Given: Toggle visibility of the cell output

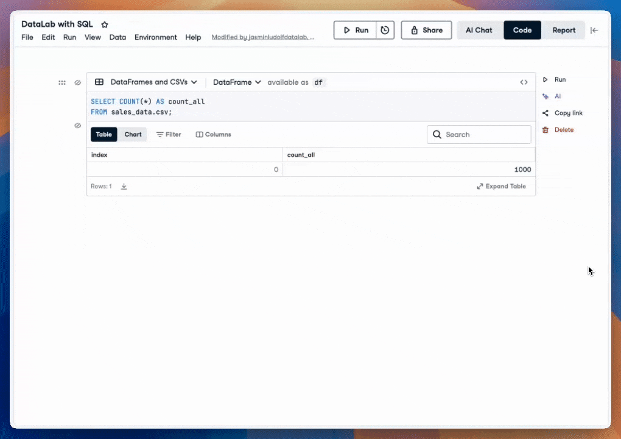Looking at the screenshot, I should [78, 126].
